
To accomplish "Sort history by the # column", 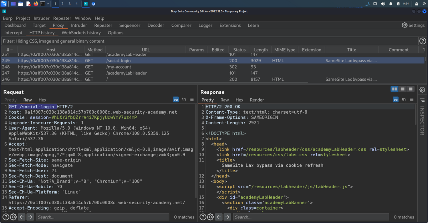I will point(9,50).
